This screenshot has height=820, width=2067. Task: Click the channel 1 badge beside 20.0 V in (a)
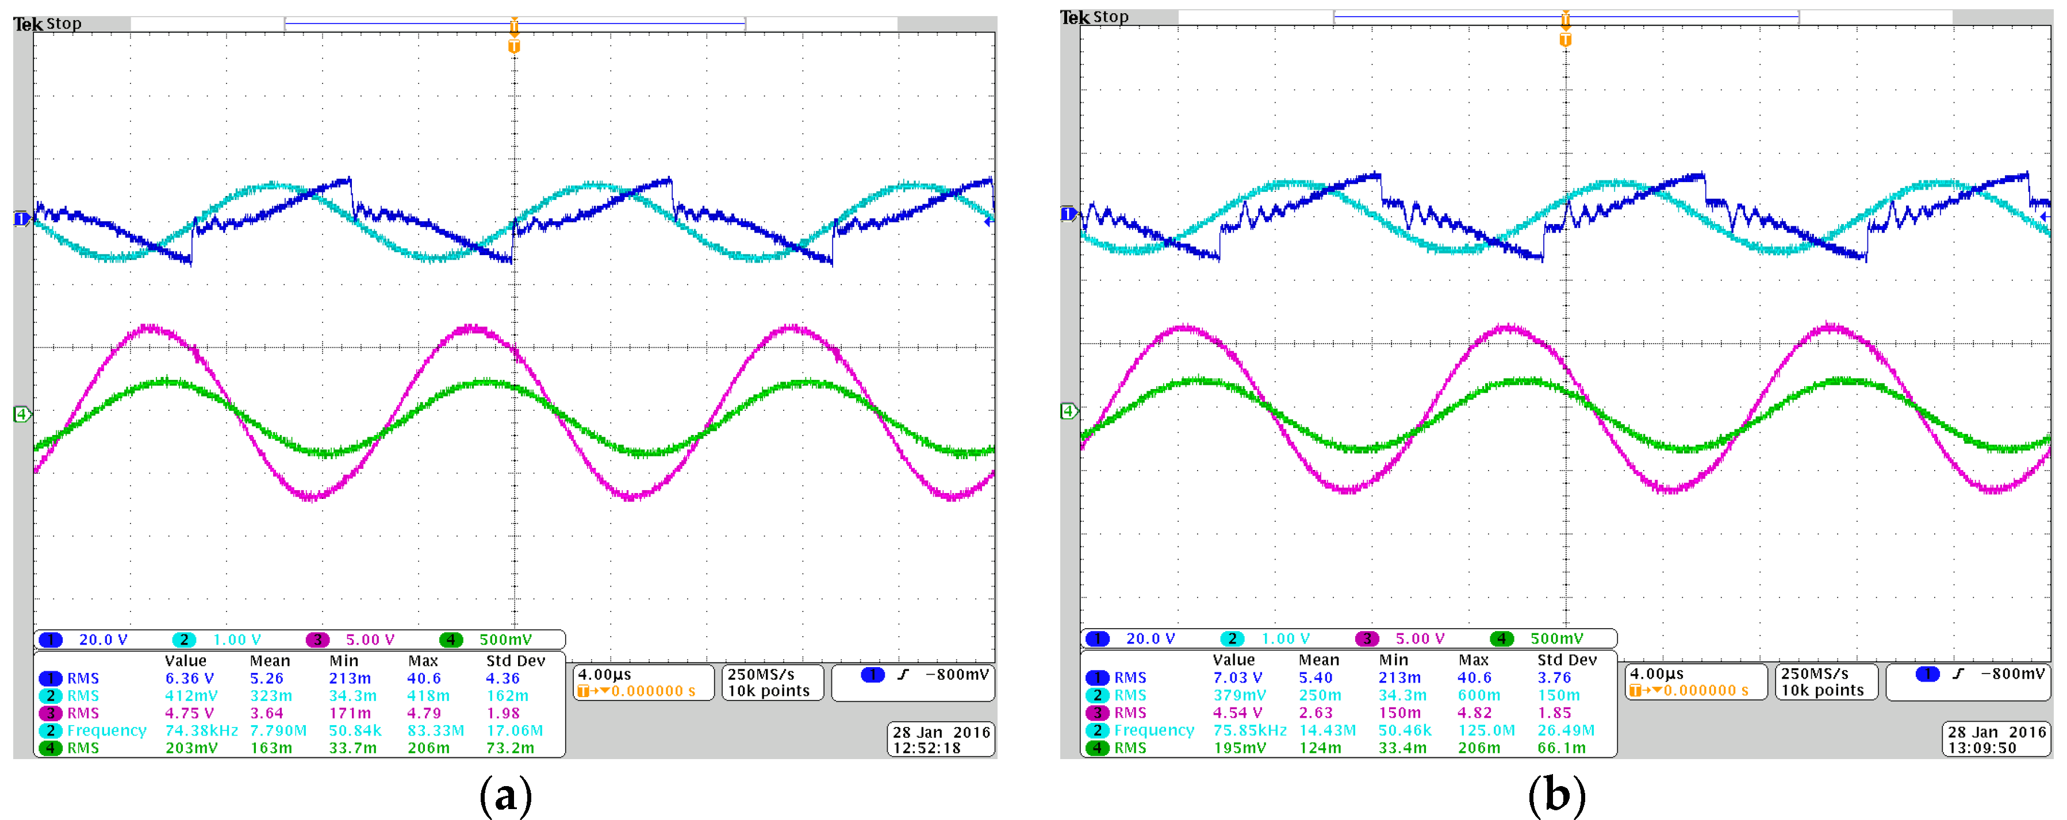tap(51, 640)
